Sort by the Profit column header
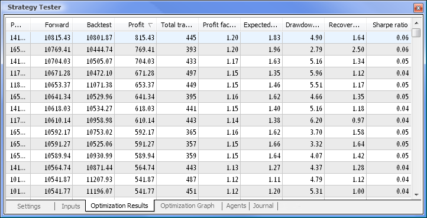The image size is (427, 218). tap(135, 25)
